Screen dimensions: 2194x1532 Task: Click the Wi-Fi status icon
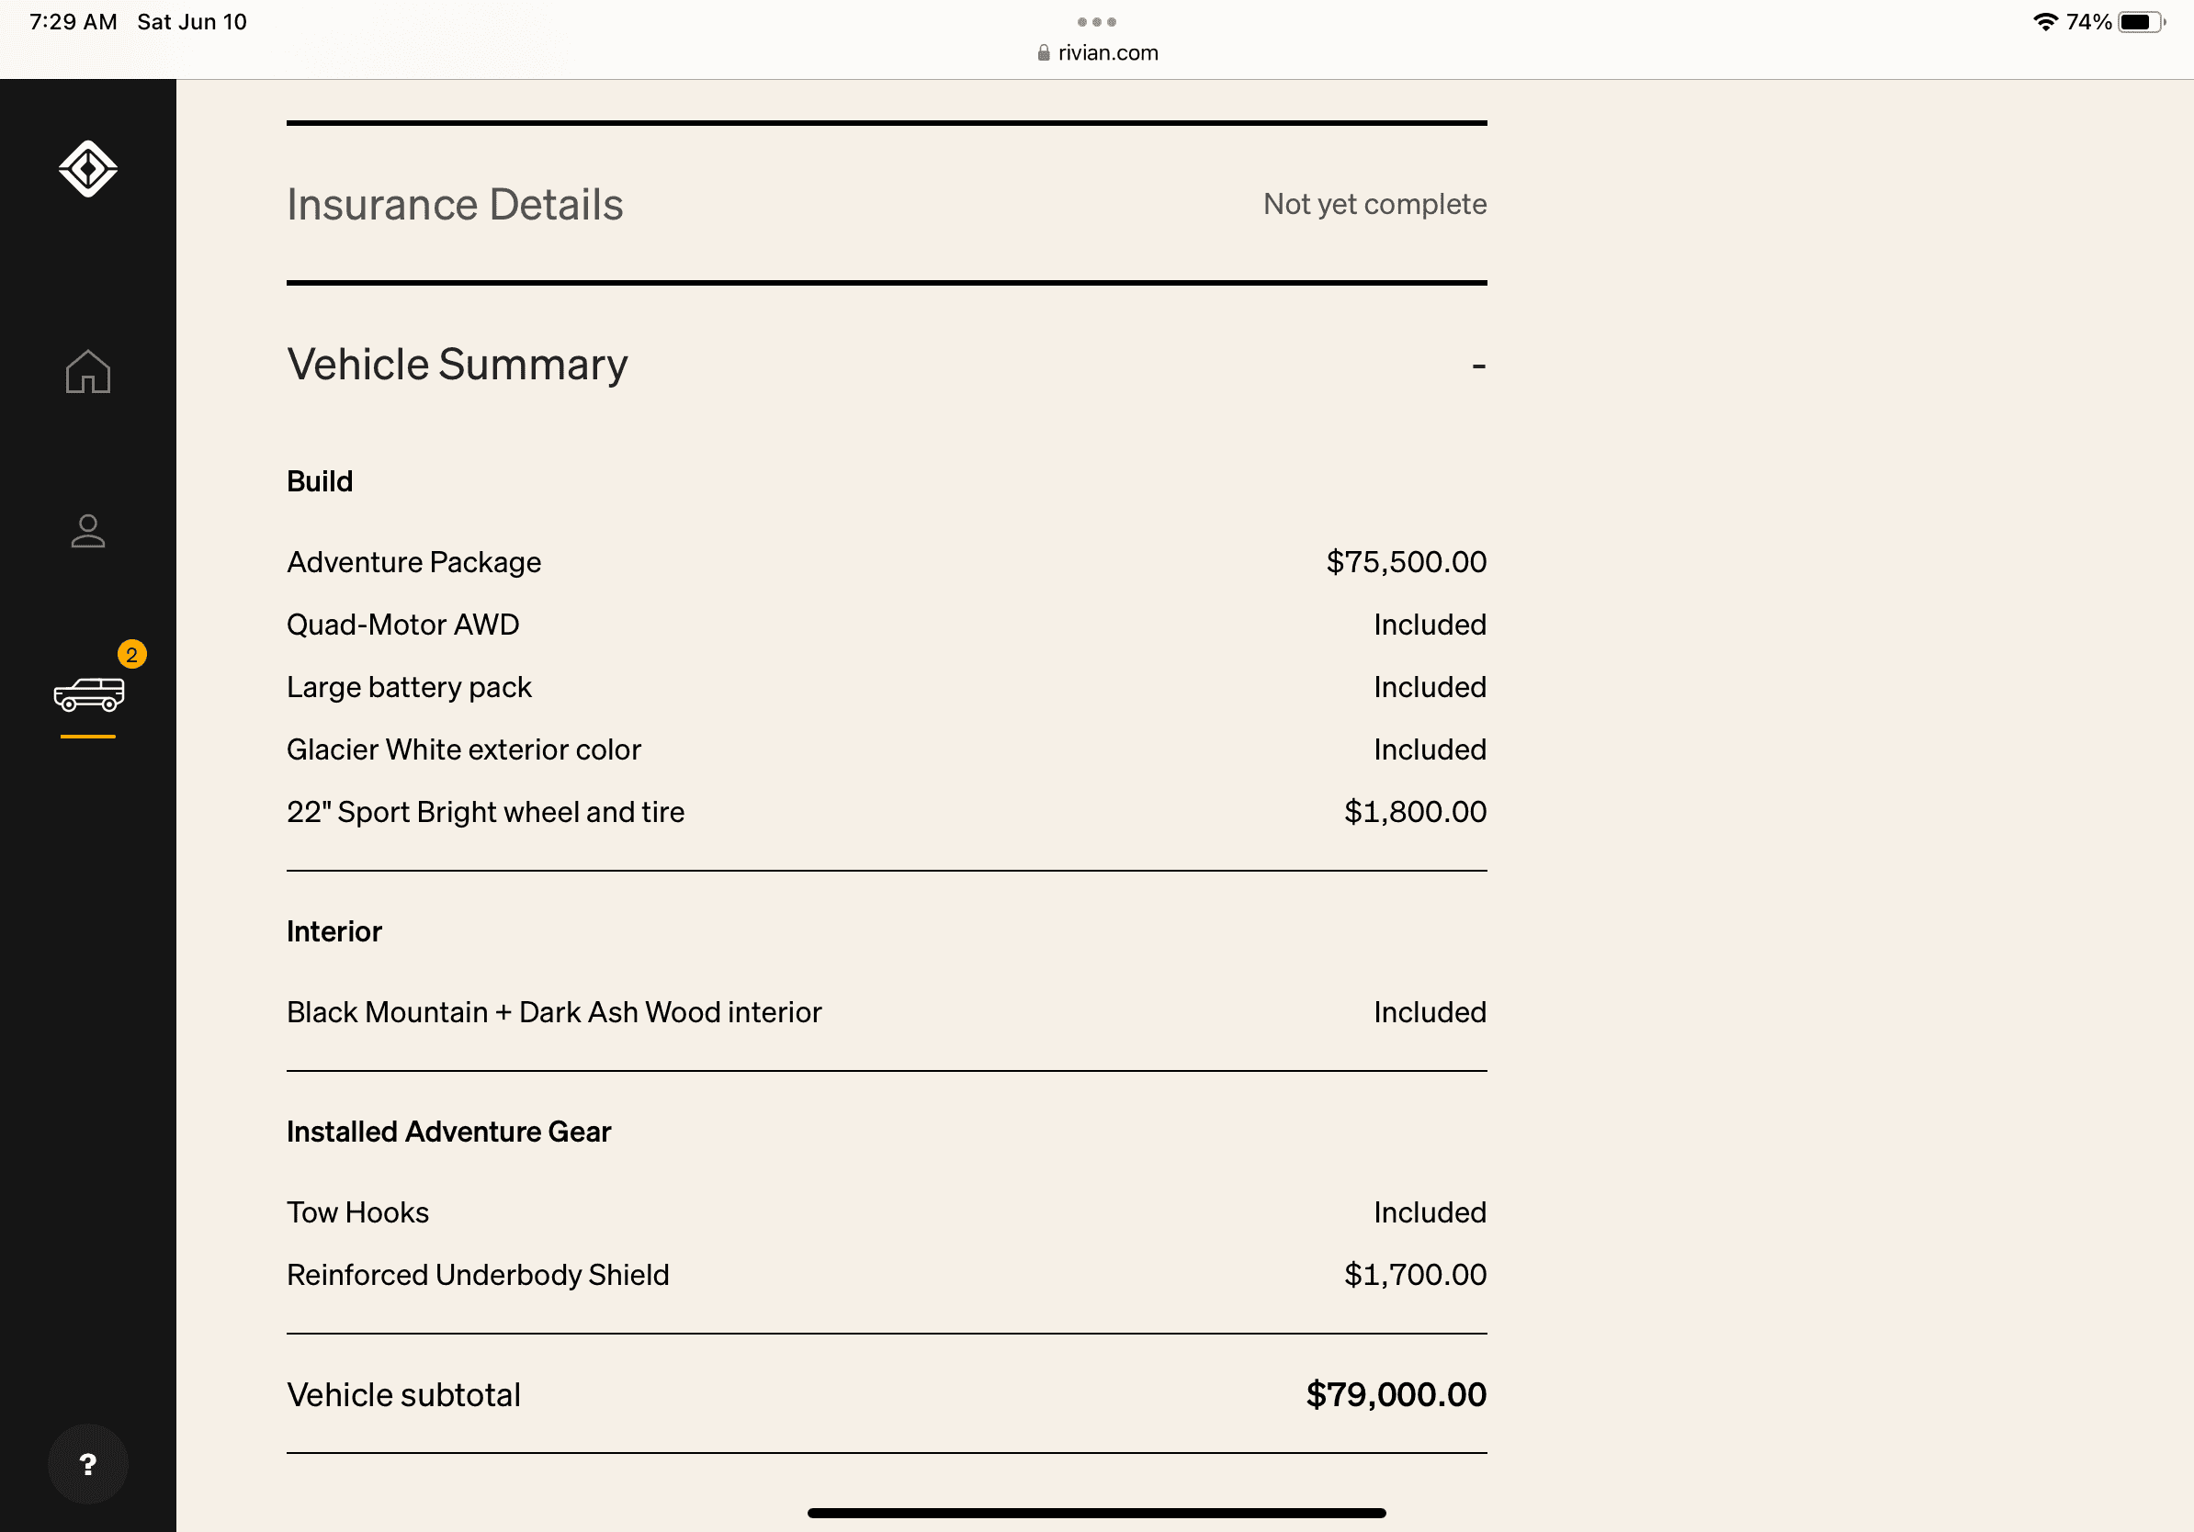tap(2046, 22)
